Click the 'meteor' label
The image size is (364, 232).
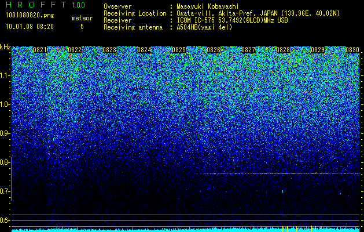(82, 18)
